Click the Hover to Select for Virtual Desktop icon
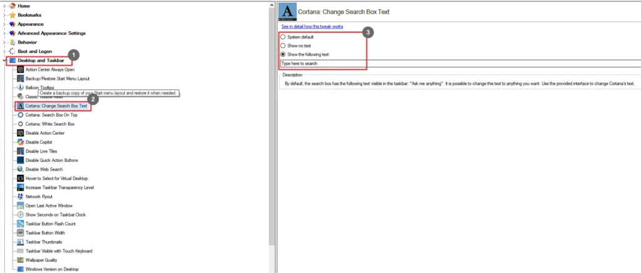Screen dimensions: 641x273 coord(21,178)
